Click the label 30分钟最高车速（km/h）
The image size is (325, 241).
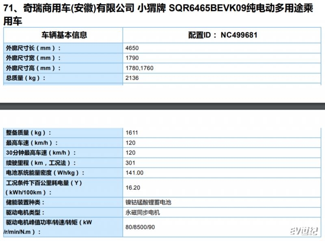click(41, 153)
